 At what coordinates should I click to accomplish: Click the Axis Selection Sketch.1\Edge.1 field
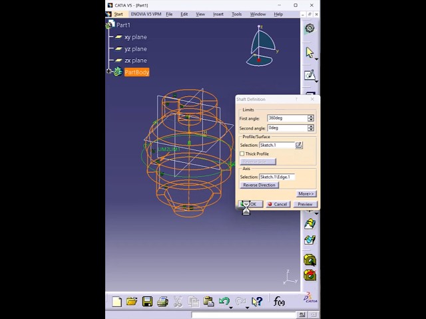277,177
